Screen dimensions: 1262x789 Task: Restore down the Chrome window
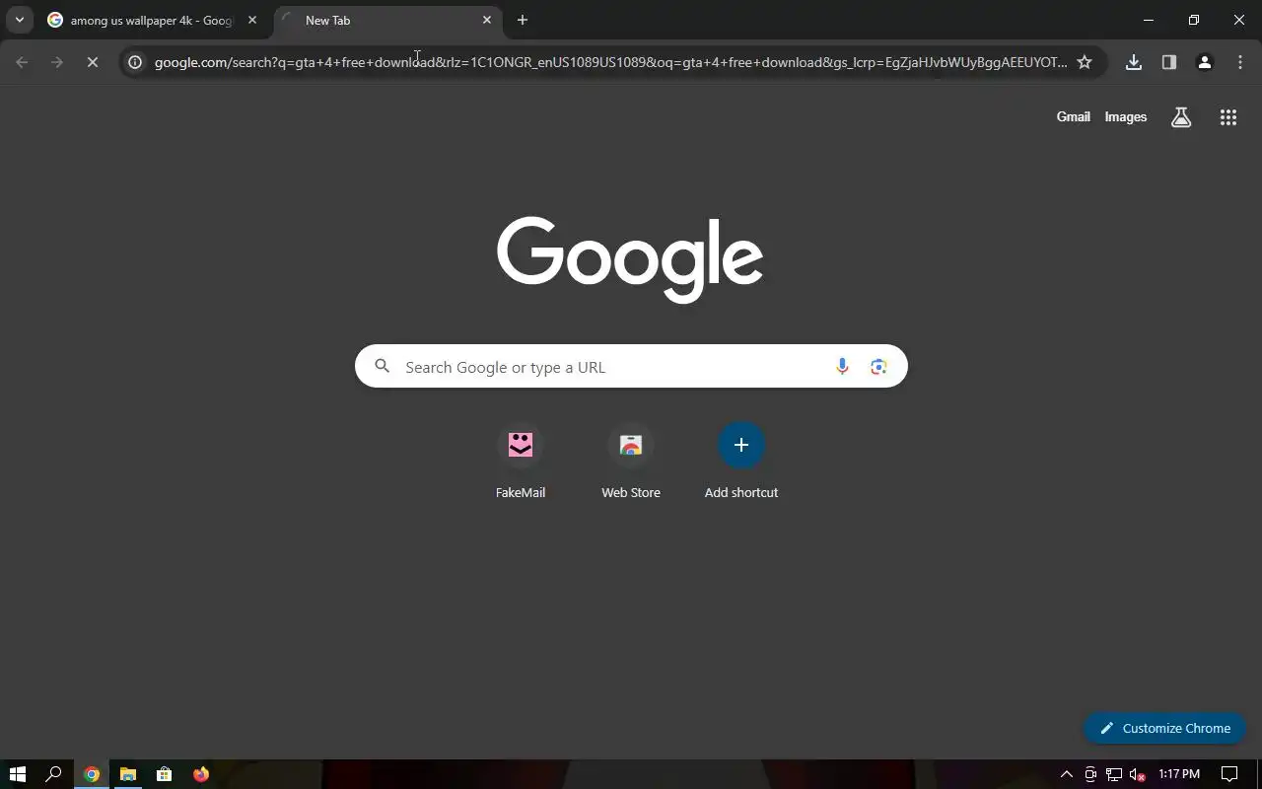[1194, 20]
